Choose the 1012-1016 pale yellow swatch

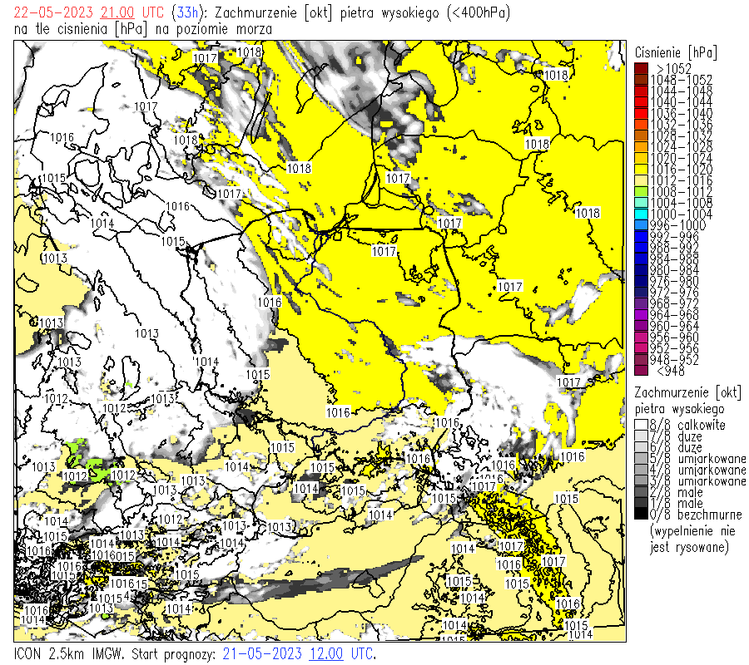tap(641, 180)
